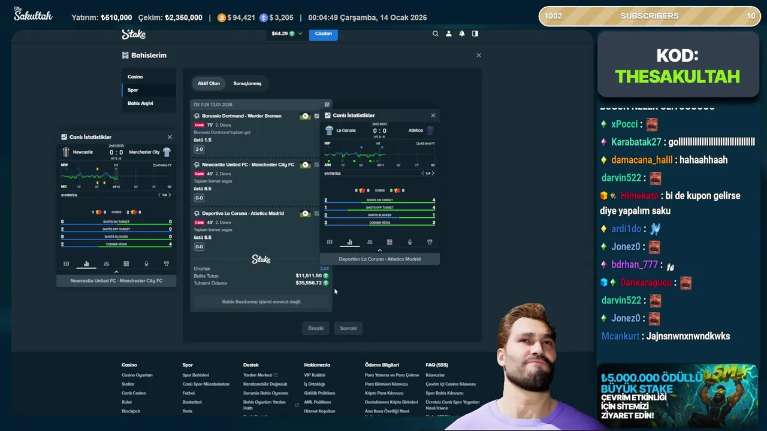Screen dimensions: 767x431
Task: Show bar chart statistics in La Coruna widget
Action: (350, 242)
